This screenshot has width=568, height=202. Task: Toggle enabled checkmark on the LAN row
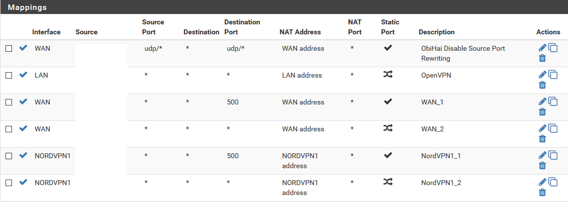23,75
